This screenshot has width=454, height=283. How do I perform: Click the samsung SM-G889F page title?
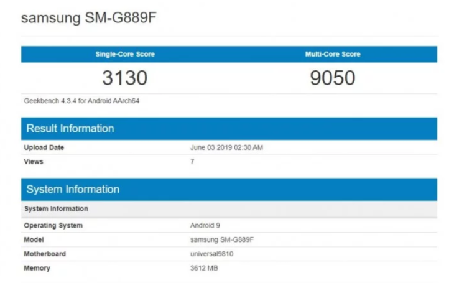[x=88, y=18]
